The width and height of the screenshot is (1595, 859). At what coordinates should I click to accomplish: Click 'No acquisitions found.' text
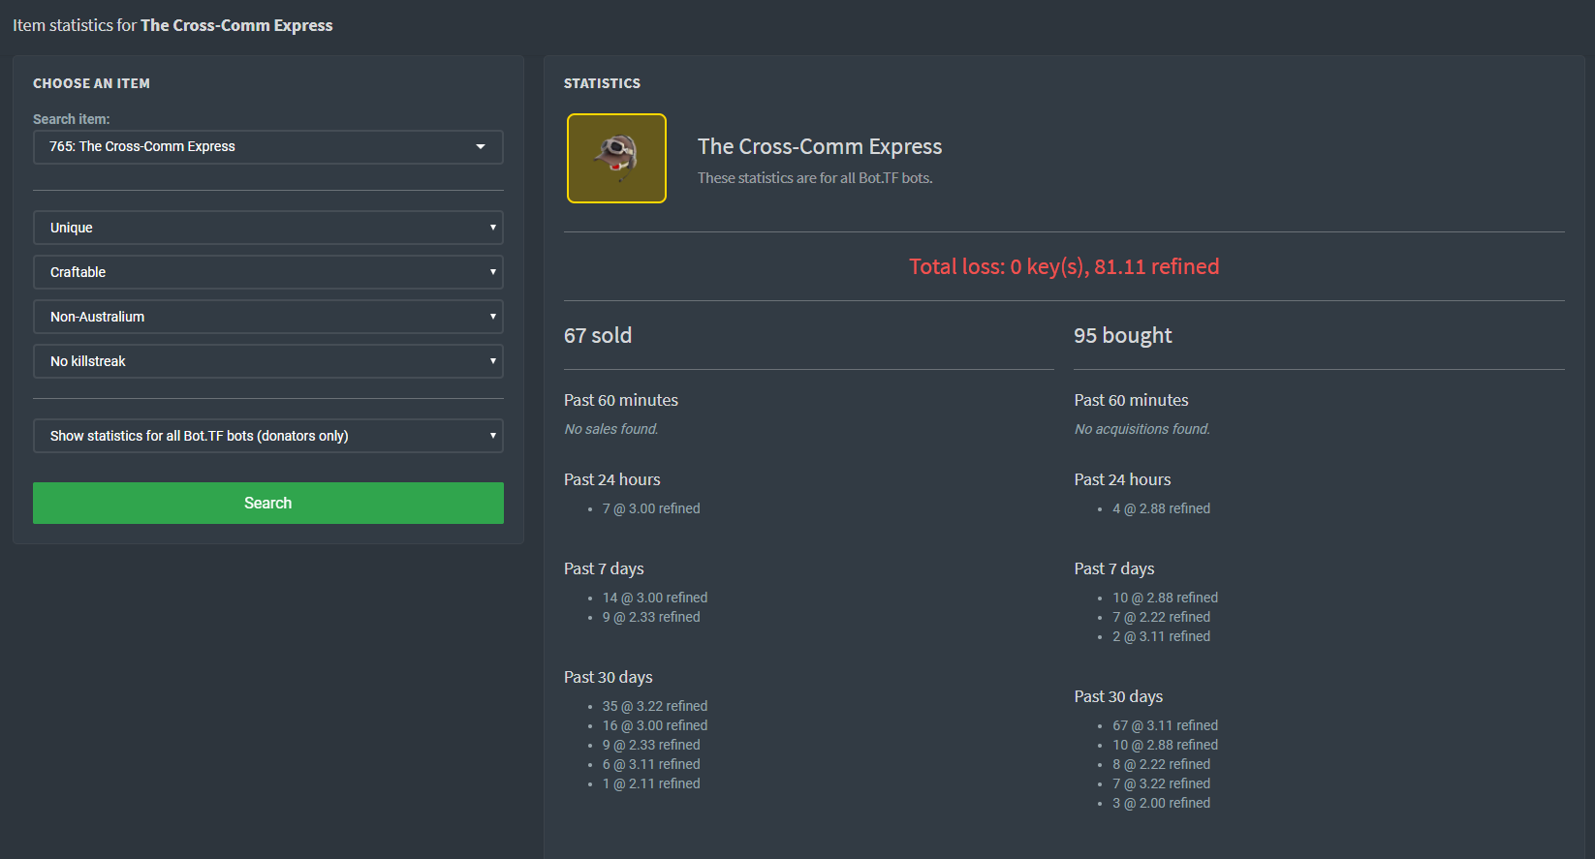tap(1142, 429)
